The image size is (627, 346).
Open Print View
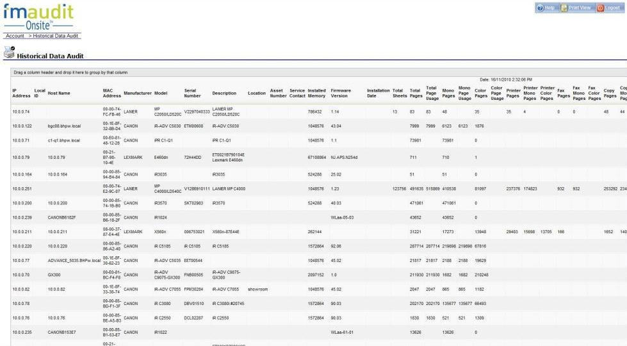[575, 8]
